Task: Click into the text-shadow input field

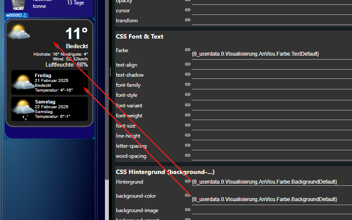Action: [x=272, y=75]
